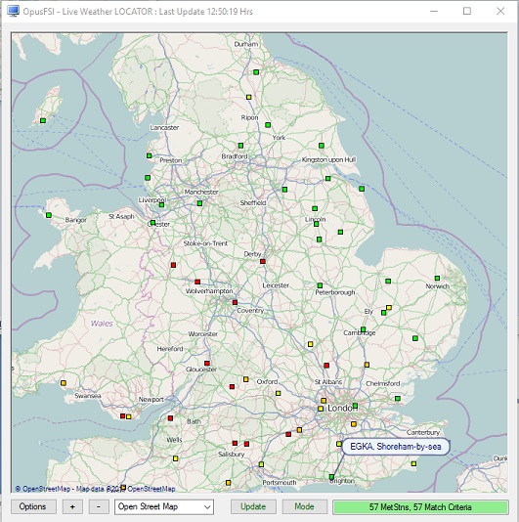This screenshot has width=519, height=522.
Task: Select the green marker near Bradford
Action: (x=240, y=146)
